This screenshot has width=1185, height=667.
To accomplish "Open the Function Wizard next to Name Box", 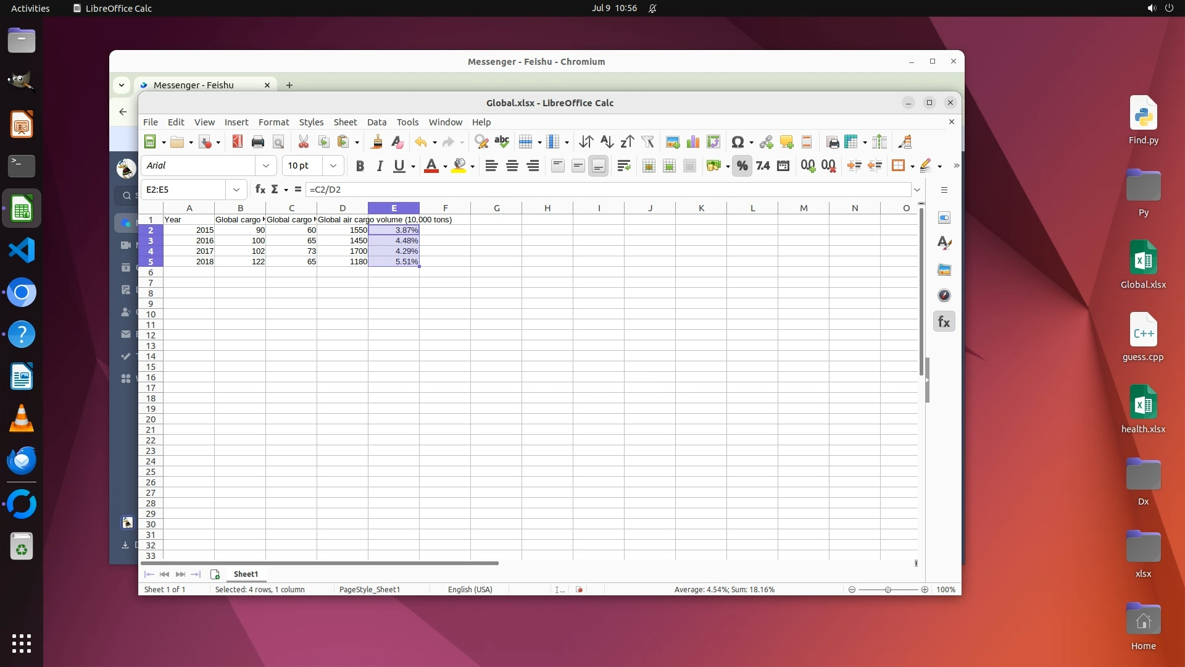I will tap(260, 190).
